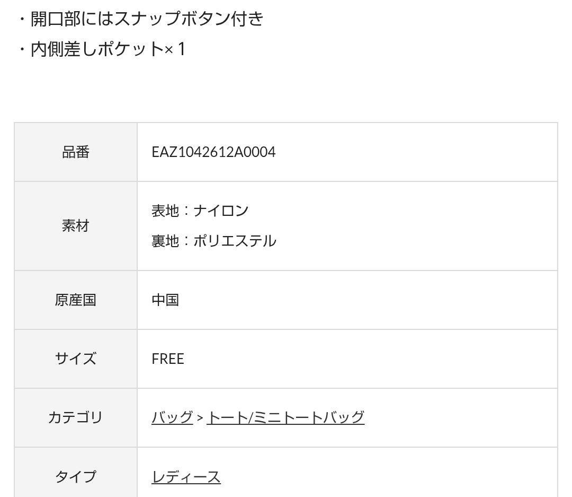Screen dimensions: 572x497
Task: Select the 素材 header cell
Action: 76,226
